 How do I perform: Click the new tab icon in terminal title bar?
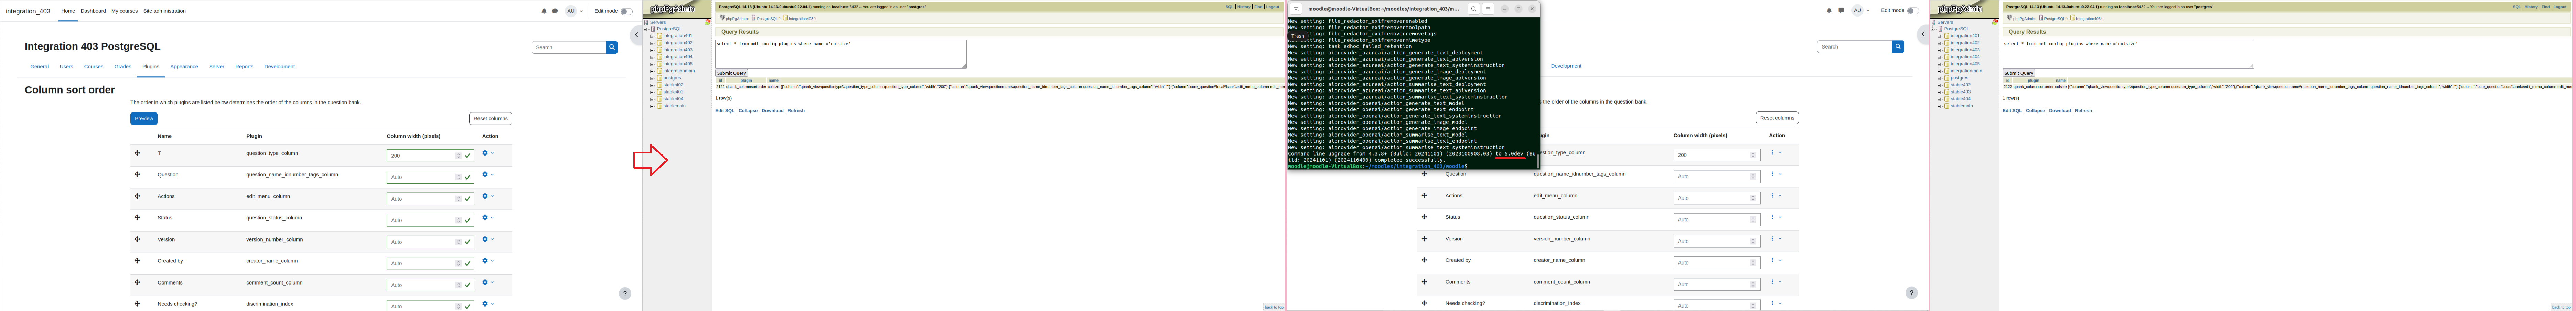[x=1296, y=9]
